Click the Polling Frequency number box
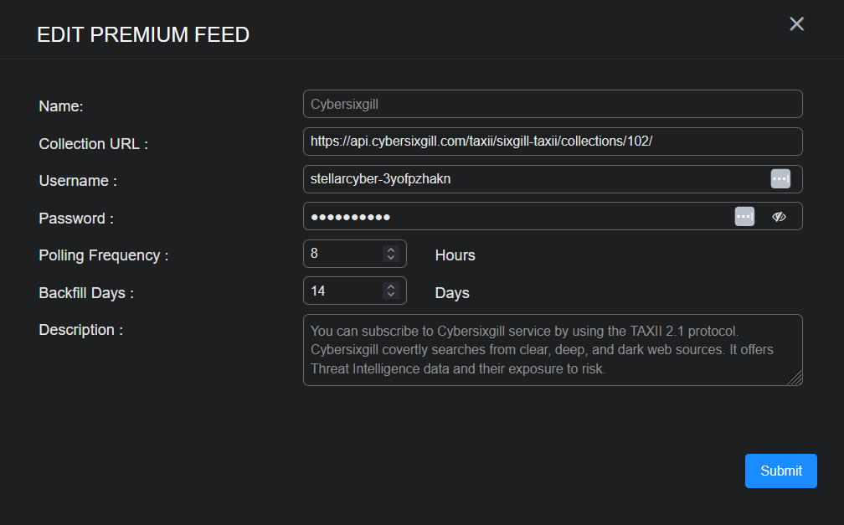Image resolution: width=844 pixels, height=525 pixels. [x=343, y=254]
